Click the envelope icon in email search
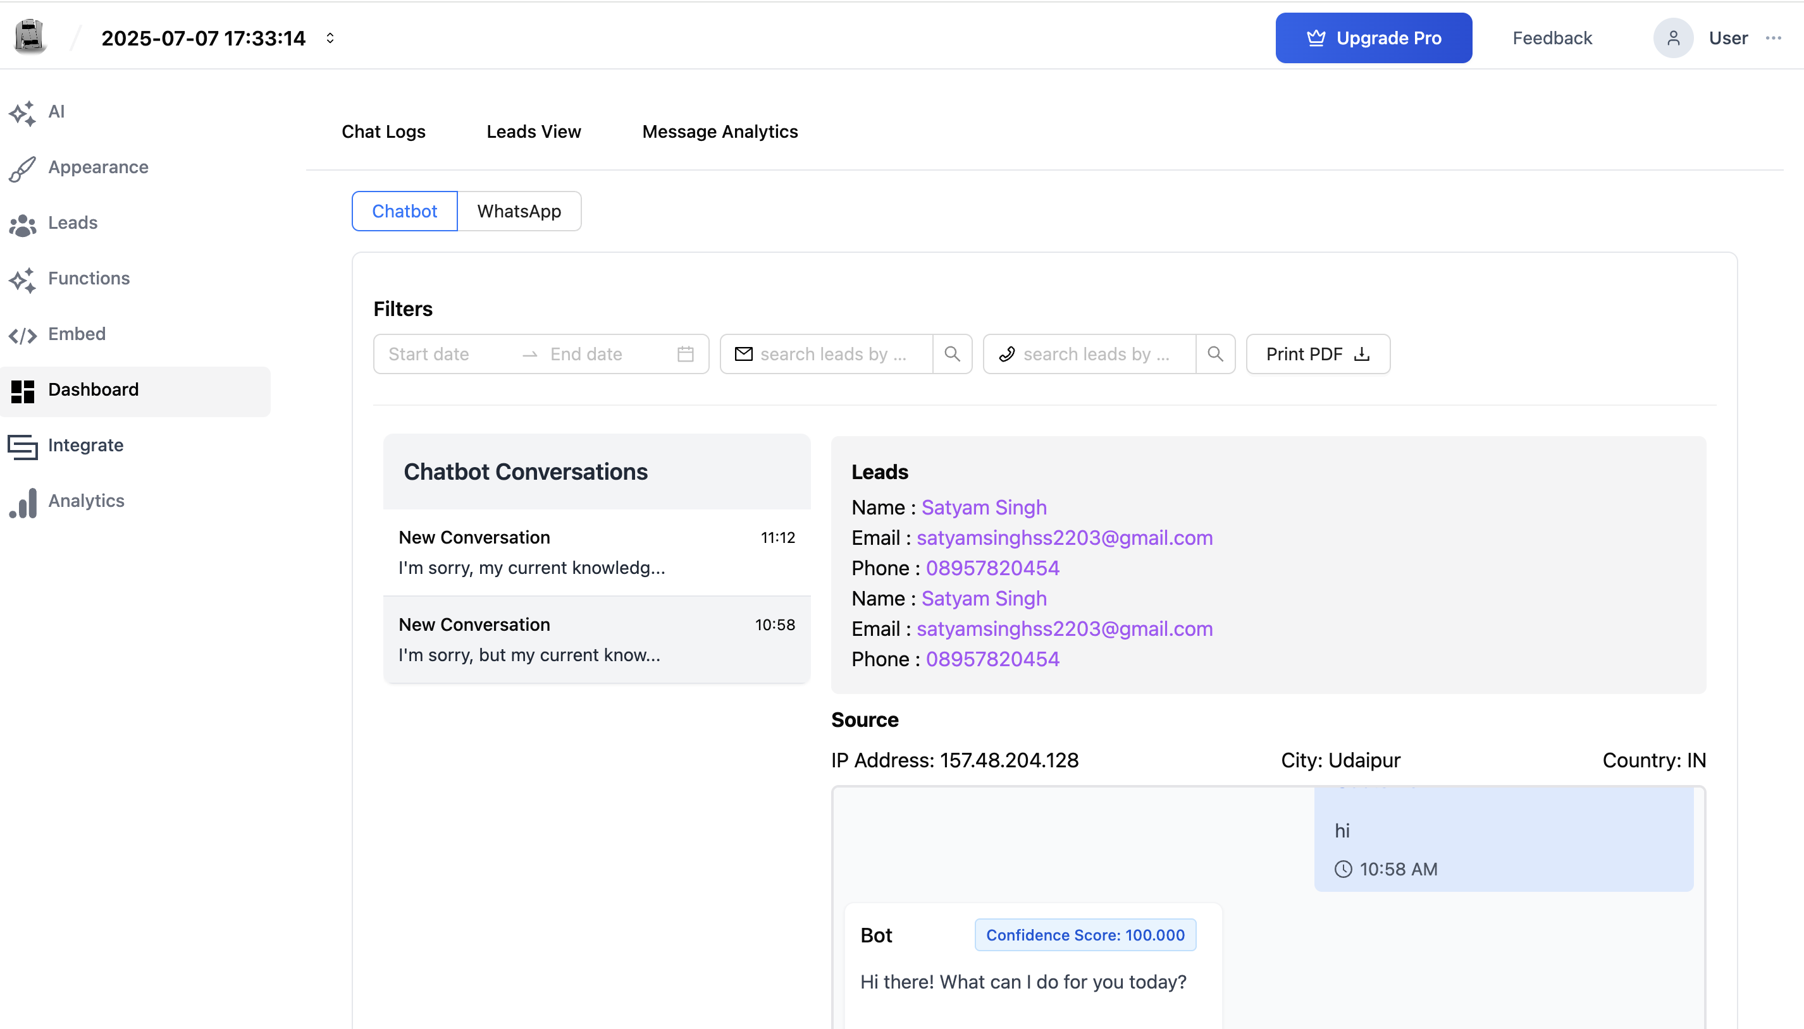Screen dimensions: 1804x1029 [x=743, y=354]
